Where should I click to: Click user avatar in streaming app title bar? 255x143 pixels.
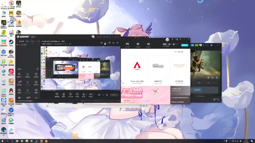(93, 37)
